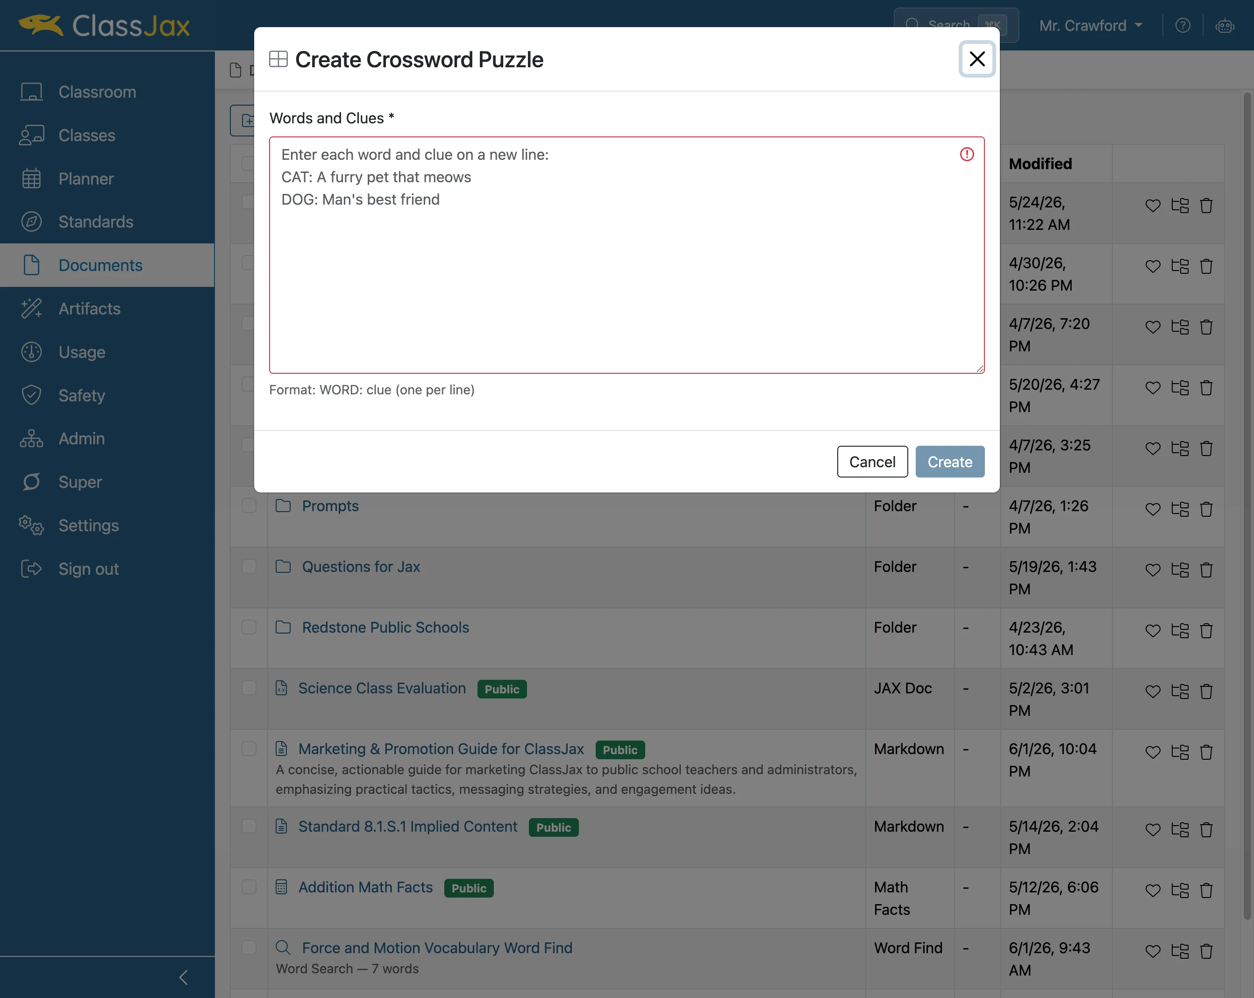This screenshot has width=1254, height=998.
Task: Delete Questions for Jax trash icon
Action: 1206,570
